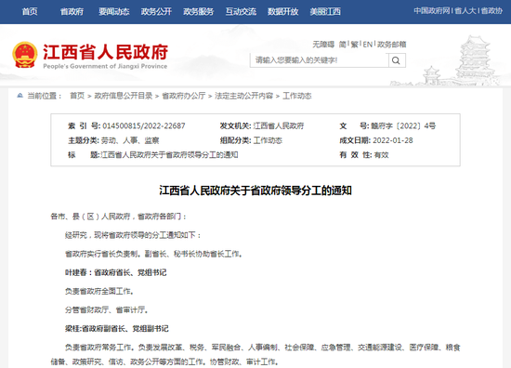Click the English subtitle People's Government of Jiangxi Province

105,66
